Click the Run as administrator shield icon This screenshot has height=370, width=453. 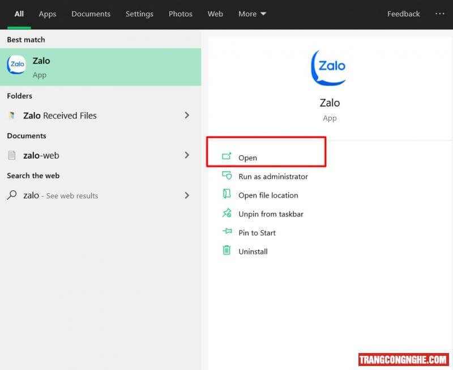(x=226, y=176)
